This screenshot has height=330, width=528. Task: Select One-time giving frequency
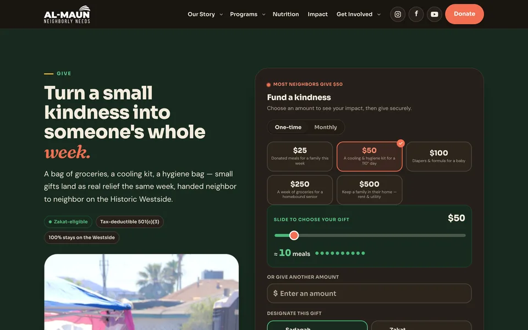(x=288, y=127)
